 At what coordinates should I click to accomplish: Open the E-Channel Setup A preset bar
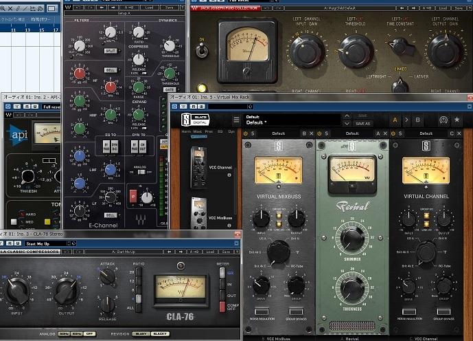point(124,13)
